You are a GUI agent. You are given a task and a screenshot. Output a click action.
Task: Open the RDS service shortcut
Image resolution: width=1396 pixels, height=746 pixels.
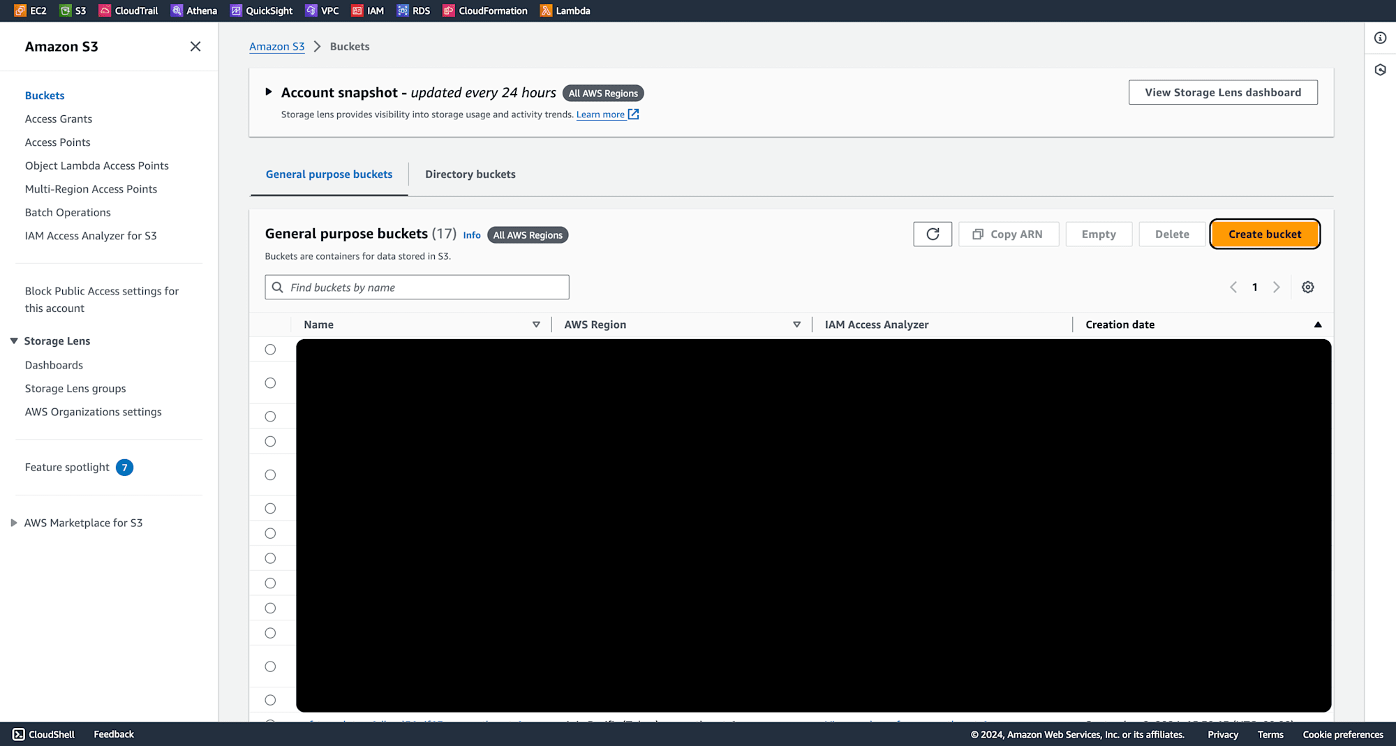414,10
